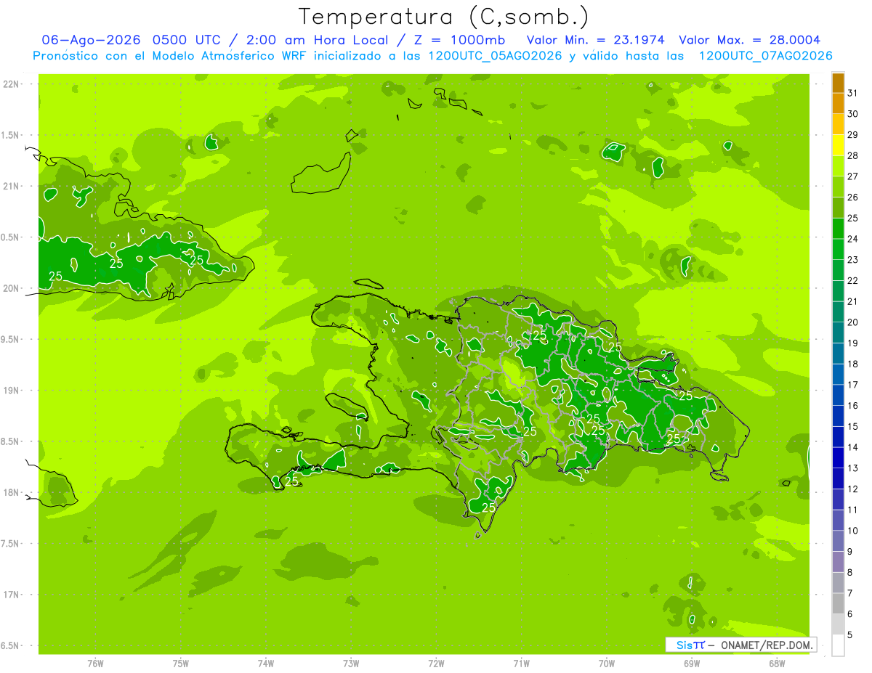This screenshot has height=673, width=872.
Task: Pick the blue legend swatch between 15 and 16
Action: point(838,417)
